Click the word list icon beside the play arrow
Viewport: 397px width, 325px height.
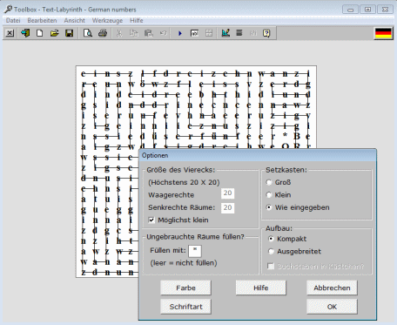coord(194,33)
